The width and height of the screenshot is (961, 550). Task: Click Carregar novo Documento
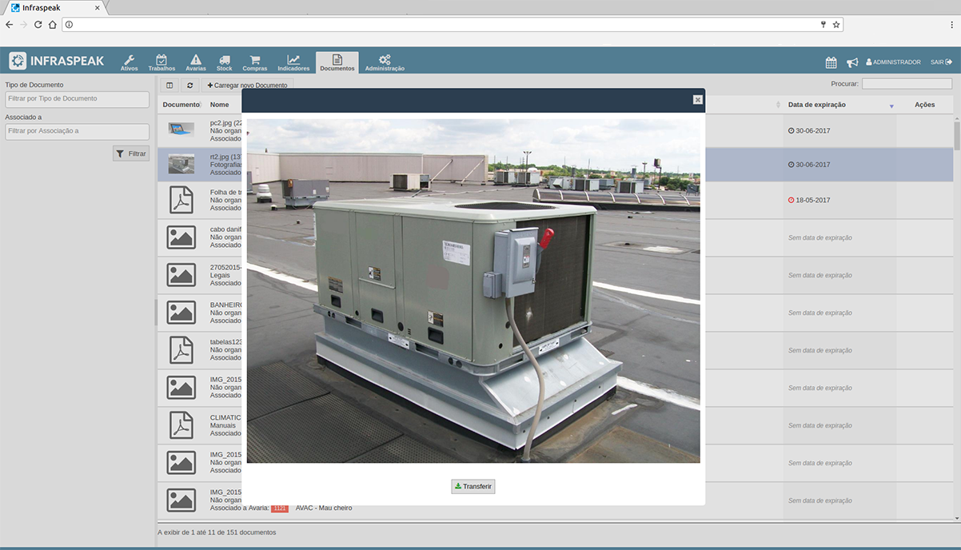[x=247, y=86]
